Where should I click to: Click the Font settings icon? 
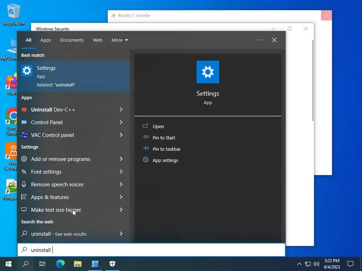point(24,171)
